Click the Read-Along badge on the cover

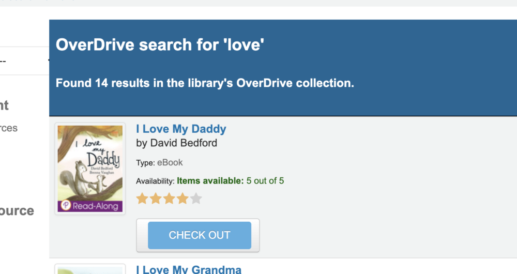[x=90, y=206]
